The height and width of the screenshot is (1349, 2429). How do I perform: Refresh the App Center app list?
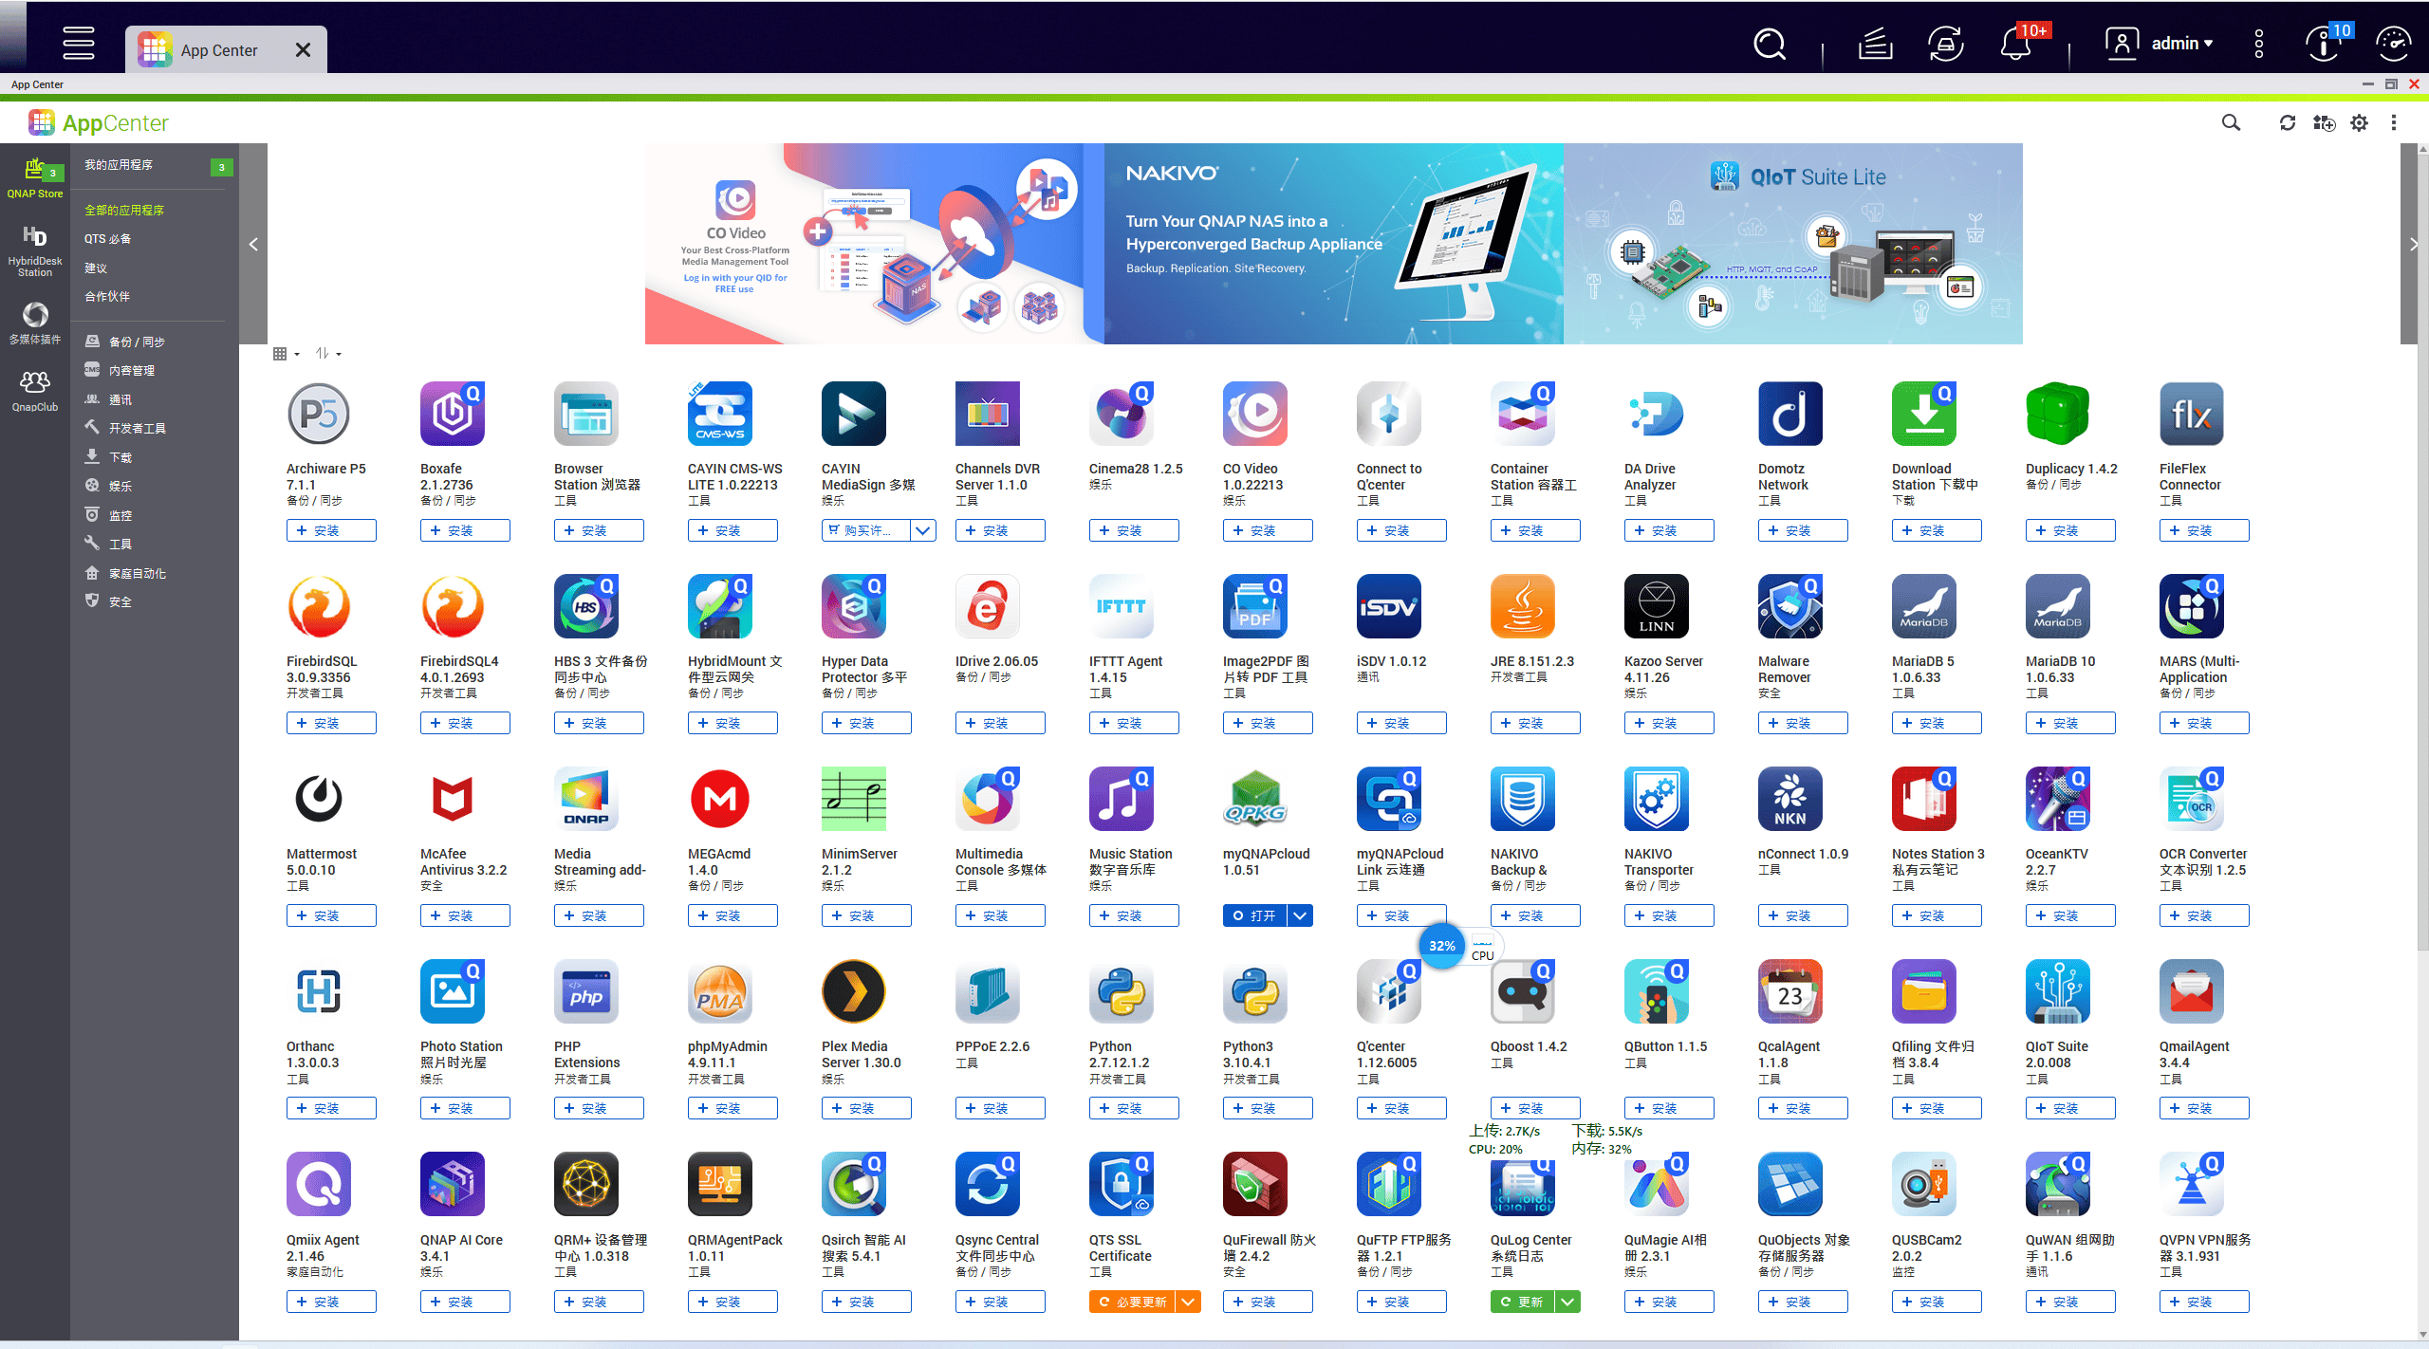[2288, 123]
